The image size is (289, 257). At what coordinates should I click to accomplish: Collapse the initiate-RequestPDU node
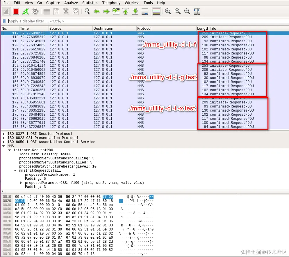9,150
